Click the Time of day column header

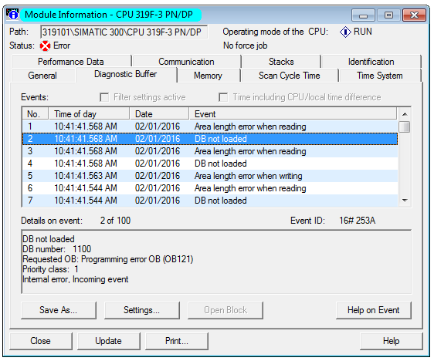click(89, 114)
